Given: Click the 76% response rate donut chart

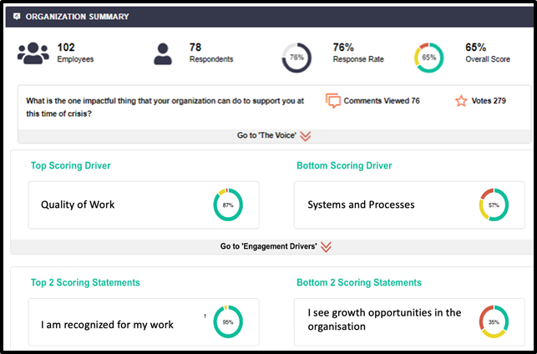Looking at the screenshot, I should point(296,58).
